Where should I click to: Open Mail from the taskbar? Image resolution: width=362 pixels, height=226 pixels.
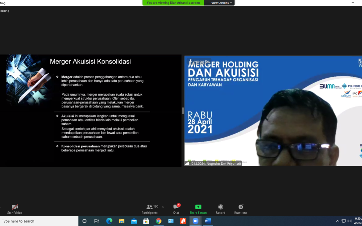134,221
